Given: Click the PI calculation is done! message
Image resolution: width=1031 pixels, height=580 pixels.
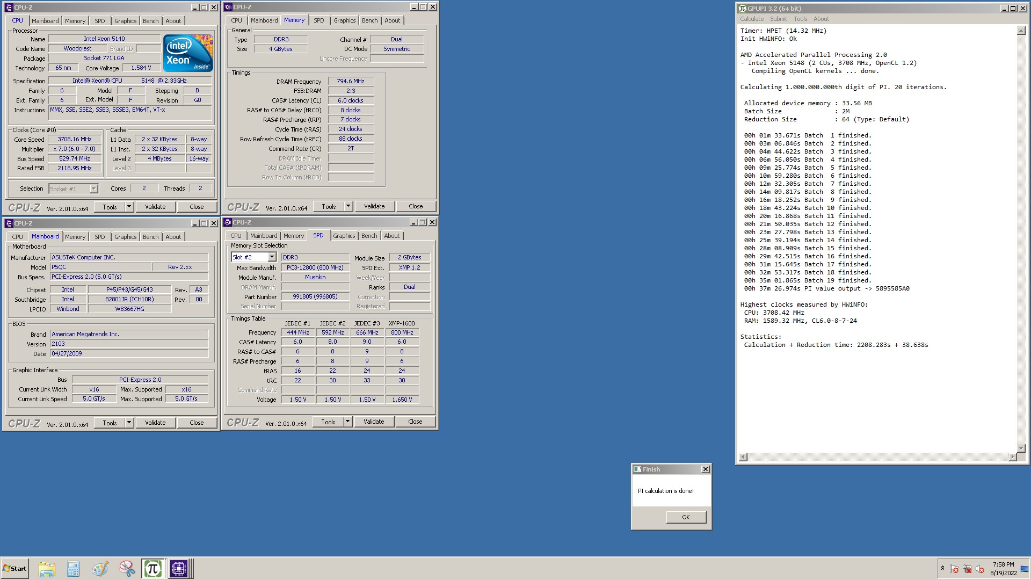Looking at the screenshot, I should click(666, 491).
